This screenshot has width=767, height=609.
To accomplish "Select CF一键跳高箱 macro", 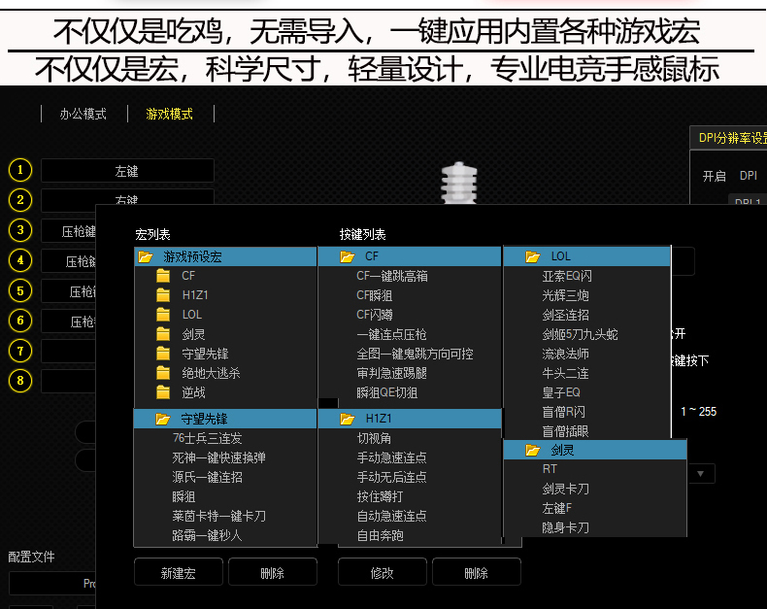I will [x=392, y=276].
